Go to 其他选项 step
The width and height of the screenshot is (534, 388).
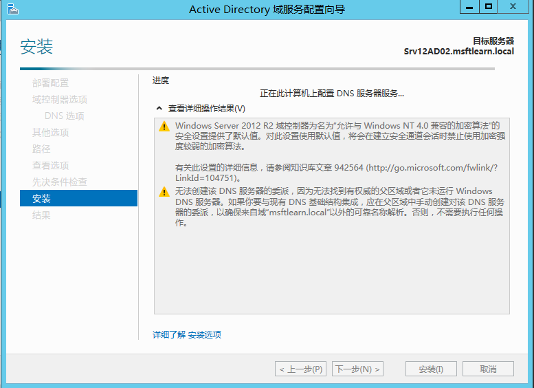pos(50,132)
